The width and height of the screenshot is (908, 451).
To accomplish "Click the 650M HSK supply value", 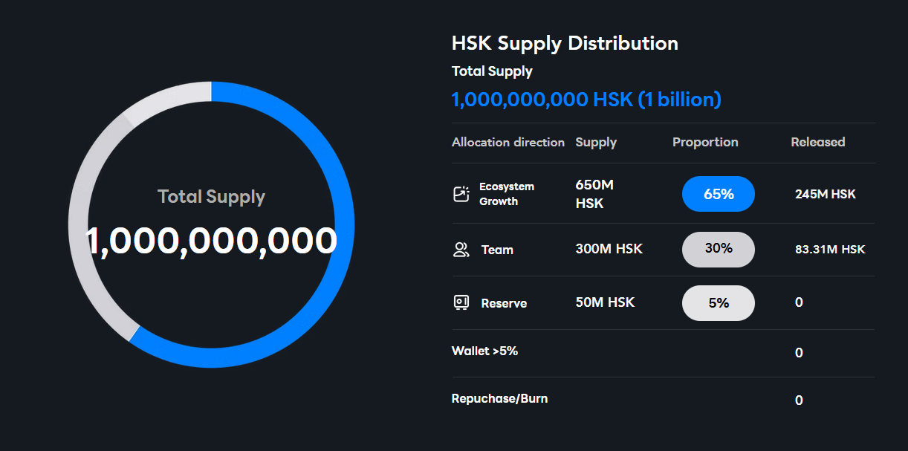I will click(x=594, y=194).
